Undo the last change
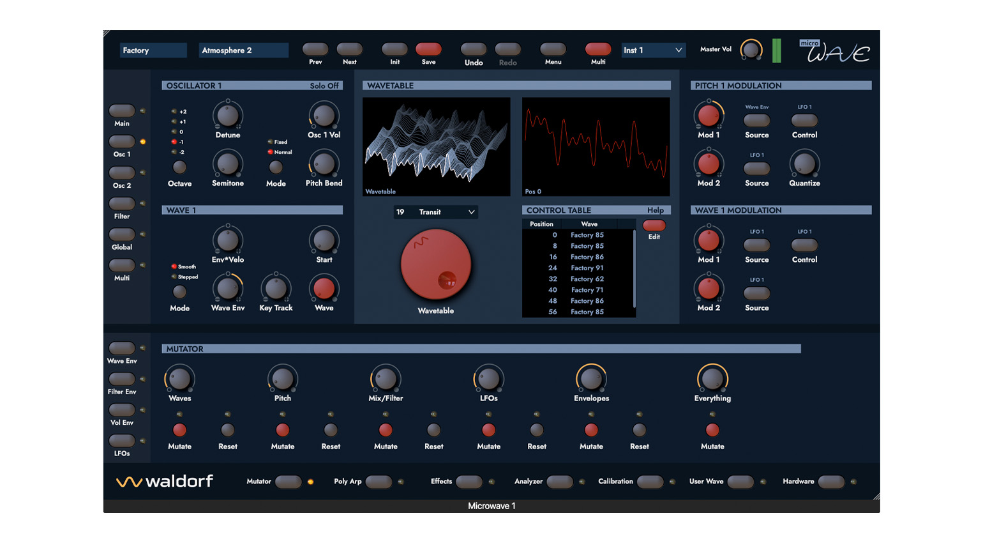Image resolution: width=983 pixels, height=543 pixels. tap(474, 49)
